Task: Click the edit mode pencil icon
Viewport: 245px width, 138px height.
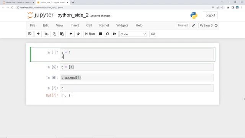Action: point(193,25)
